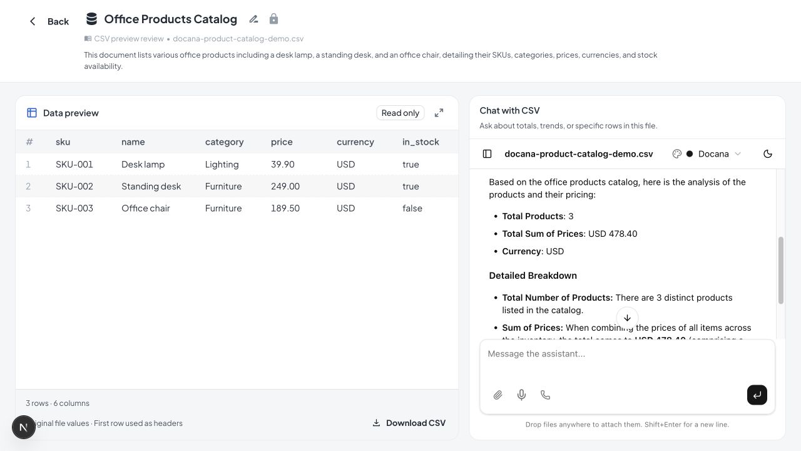Select the false in_stock cell
The height and width of the screenshot is (451, 801).
coord(412,208)
